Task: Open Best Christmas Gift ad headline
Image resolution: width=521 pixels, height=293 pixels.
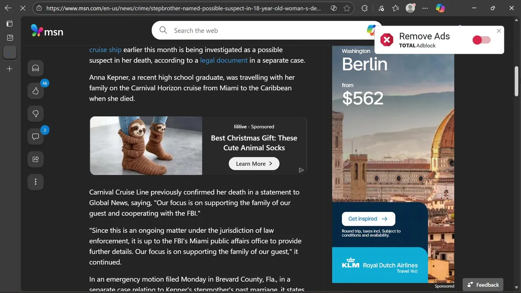Action: coord(254,143)
